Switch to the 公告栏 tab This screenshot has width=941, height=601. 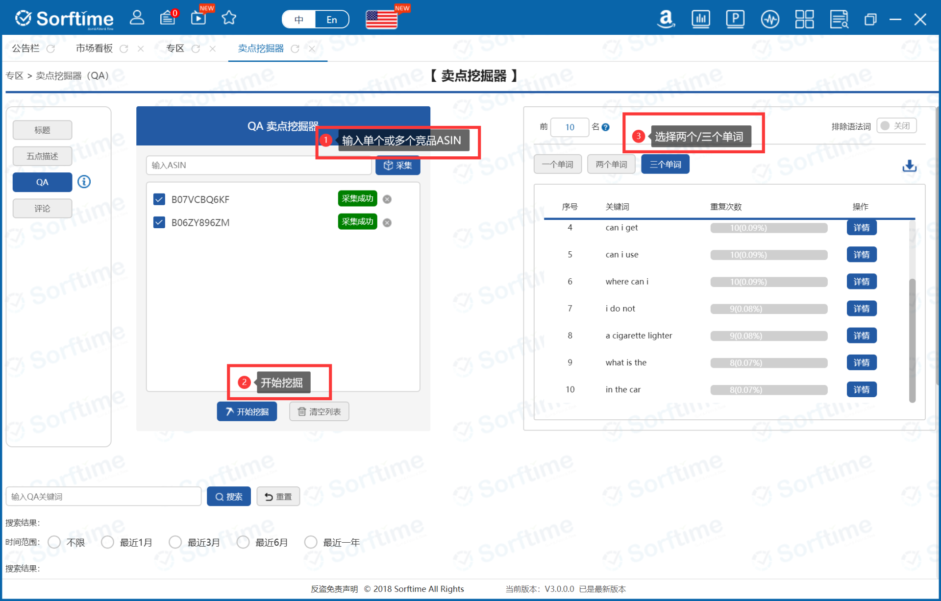(25, 48)
